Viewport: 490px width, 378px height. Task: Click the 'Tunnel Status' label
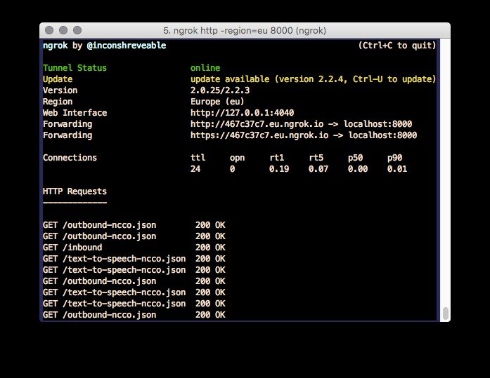[75, 68]
